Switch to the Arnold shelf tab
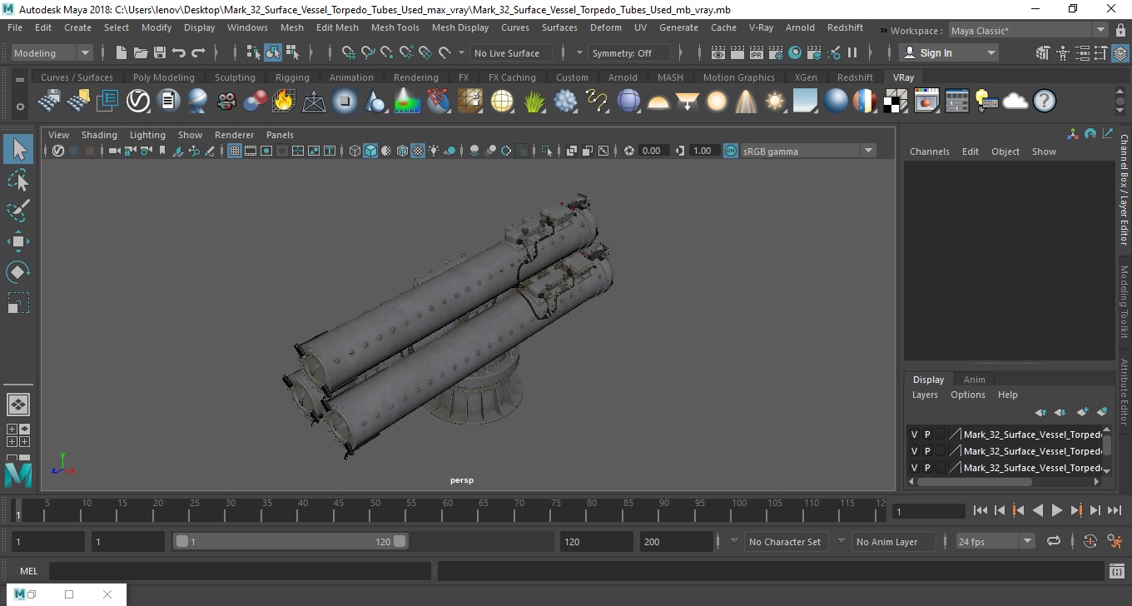 (x=623, y=77)
